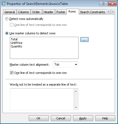The image size is (118, 124).
Task: Click inside the words not treated as separate line box
Action: pyautogui.click(x=42, y=99)
